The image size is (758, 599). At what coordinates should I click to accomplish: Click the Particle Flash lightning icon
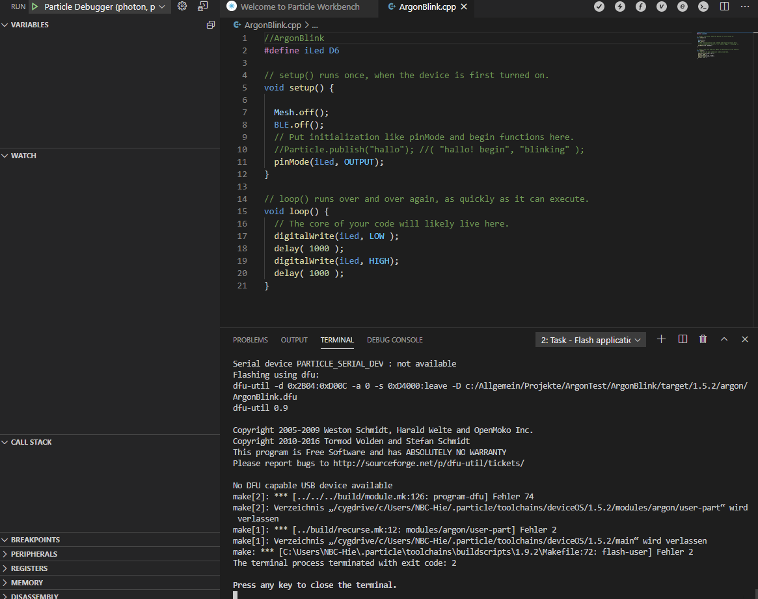click(x=620, y=7)
